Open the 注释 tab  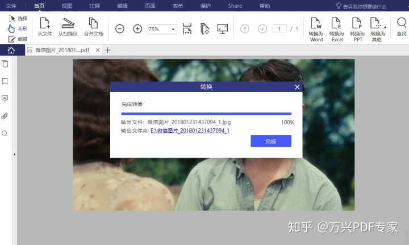point(94,6)
